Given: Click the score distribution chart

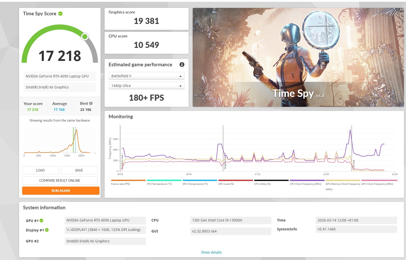Looking at the screenshot, I should coord(60,141).
